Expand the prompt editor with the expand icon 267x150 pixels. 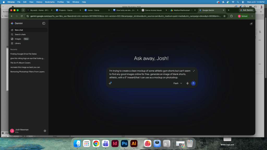click(x=194, y=71)
